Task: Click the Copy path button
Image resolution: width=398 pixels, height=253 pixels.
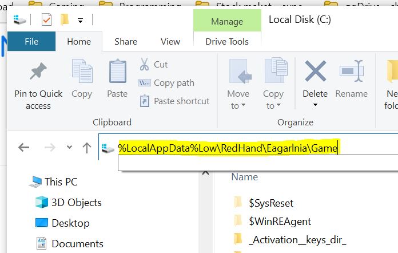Action: 167,83
